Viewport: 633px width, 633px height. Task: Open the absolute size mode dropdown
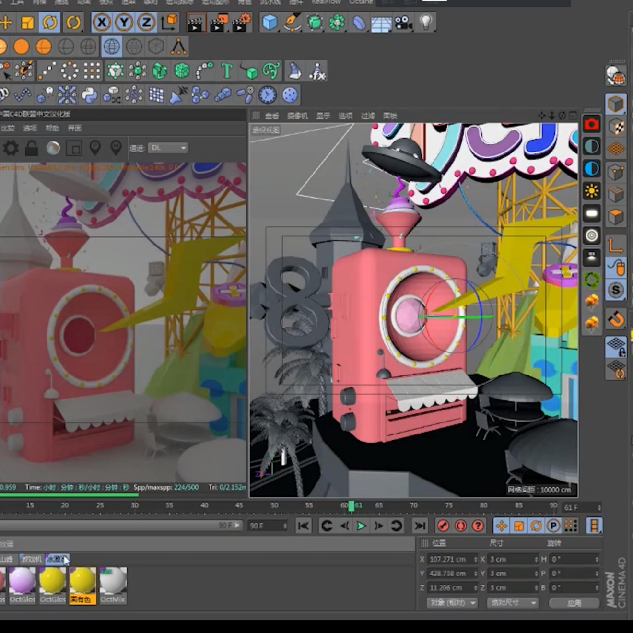coord(512,603)
